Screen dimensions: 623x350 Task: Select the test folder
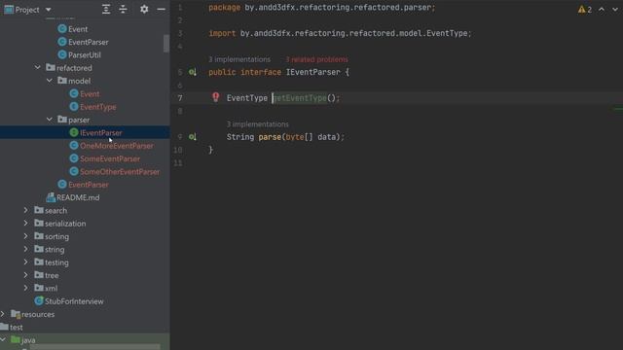point(16,328)
